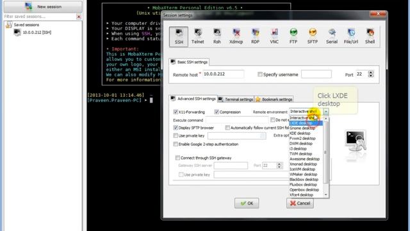This screenshot has height=231, width=410.
Task: Select TWM desktop option
Action: click(306, 154)
